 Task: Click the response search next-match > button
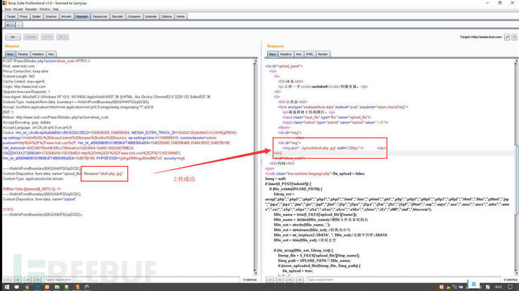(x=300, y=280)
